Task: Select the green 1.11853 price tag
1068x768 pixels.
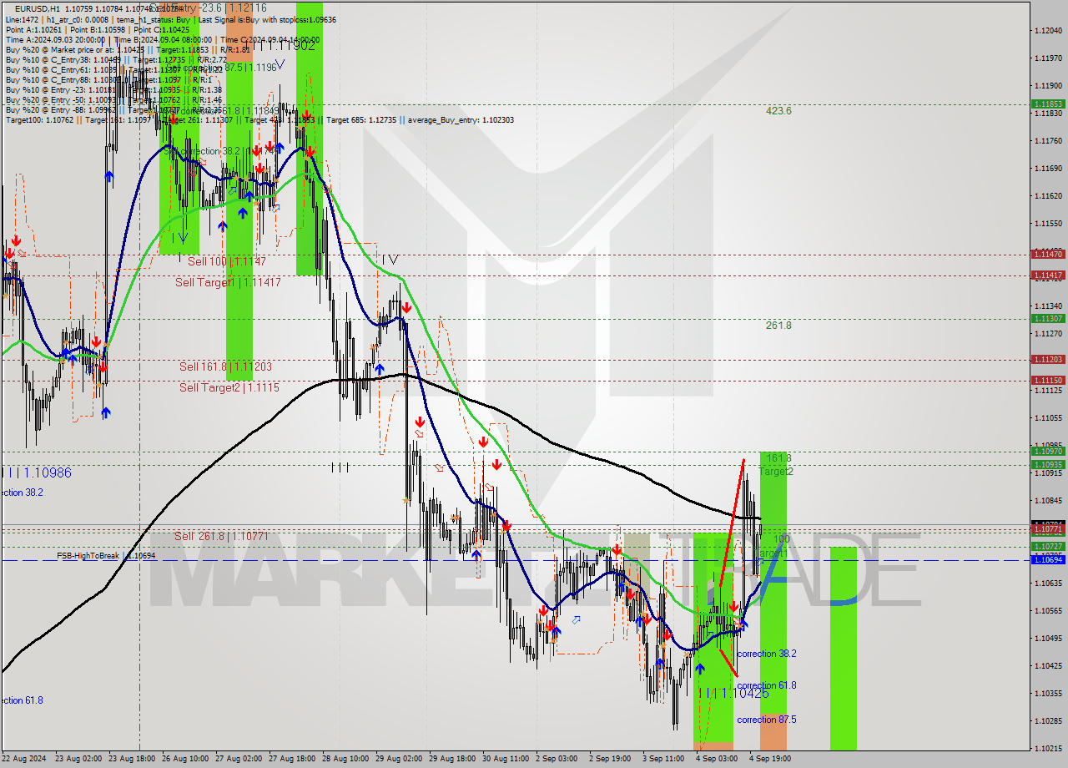Action: coord(1048,104)
